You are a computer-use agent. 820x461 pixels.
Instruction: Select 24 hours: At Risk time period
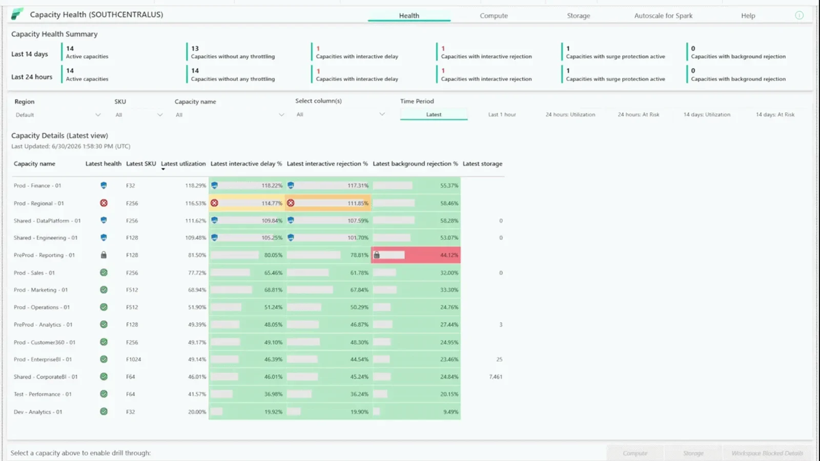[x=639, y=115]
